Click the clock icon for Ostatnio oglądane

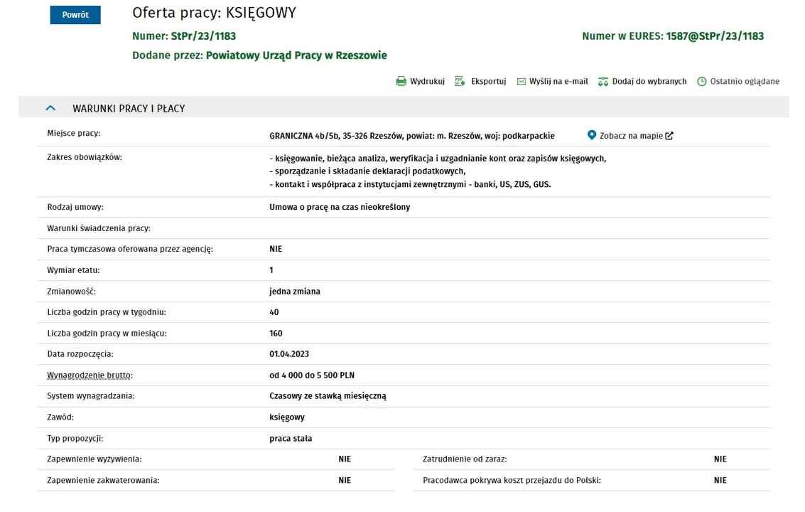coord(702,81)
